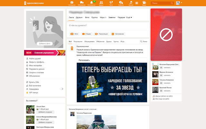
Task: Open Мои настройки link in sidebar
Action: coord(35,65)
